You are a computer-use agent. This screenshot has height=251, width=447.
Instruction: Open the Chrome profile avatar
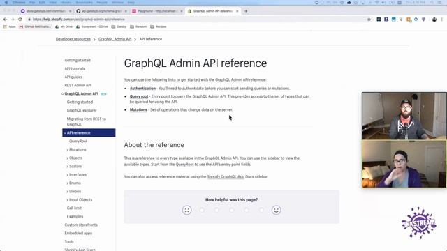[x=434, y=20]
